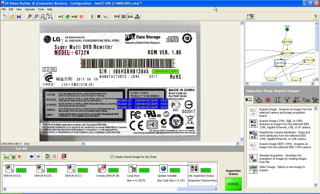320x194 pixels.
Task: Add Read/Write Camera Attributes step
Action: [x=280, y=136]
